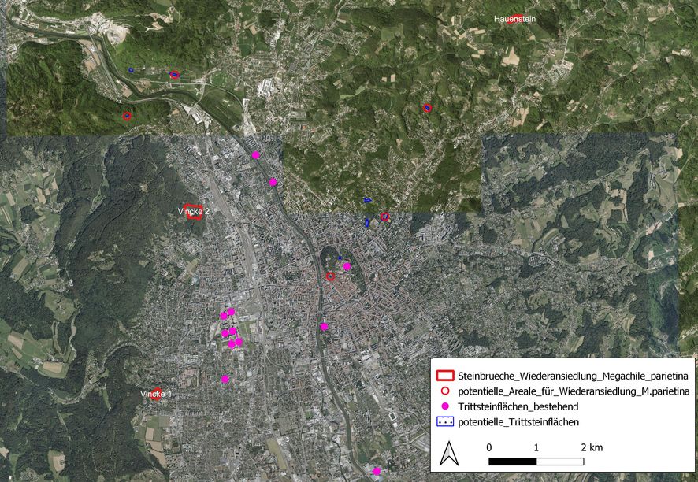Click the north arrow symbol

click(x=449, y=454)
